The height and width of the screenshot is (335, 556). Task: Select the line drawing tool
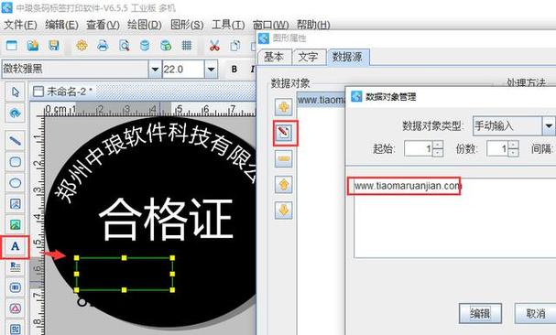point(15,141)
